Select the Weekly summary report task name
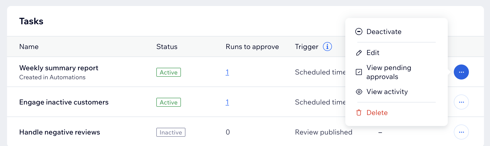490x146 pixels. click(59, 68)
